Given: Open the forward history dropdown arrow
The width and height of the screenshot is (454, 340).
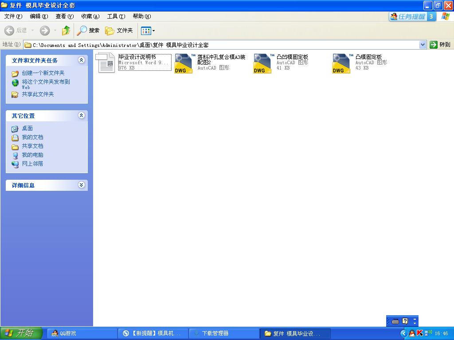Looking at the screenshot, I should [55, 31].
